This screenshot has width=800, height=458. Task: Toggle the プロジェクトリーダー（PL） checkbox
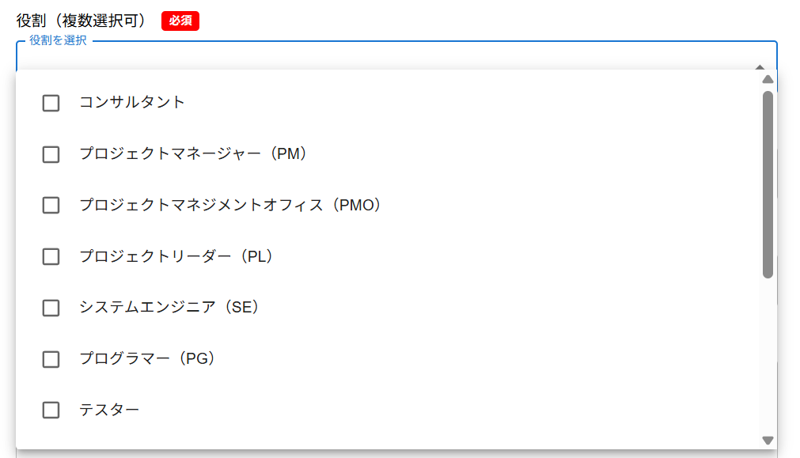[51, 256]
